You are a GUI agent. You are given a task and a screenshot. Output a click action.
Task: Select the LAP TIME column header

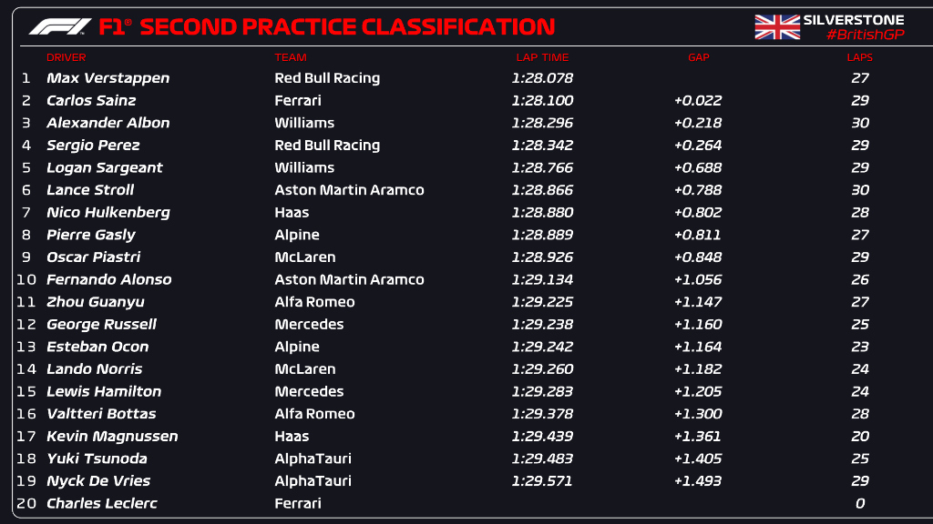click(542, 57)
